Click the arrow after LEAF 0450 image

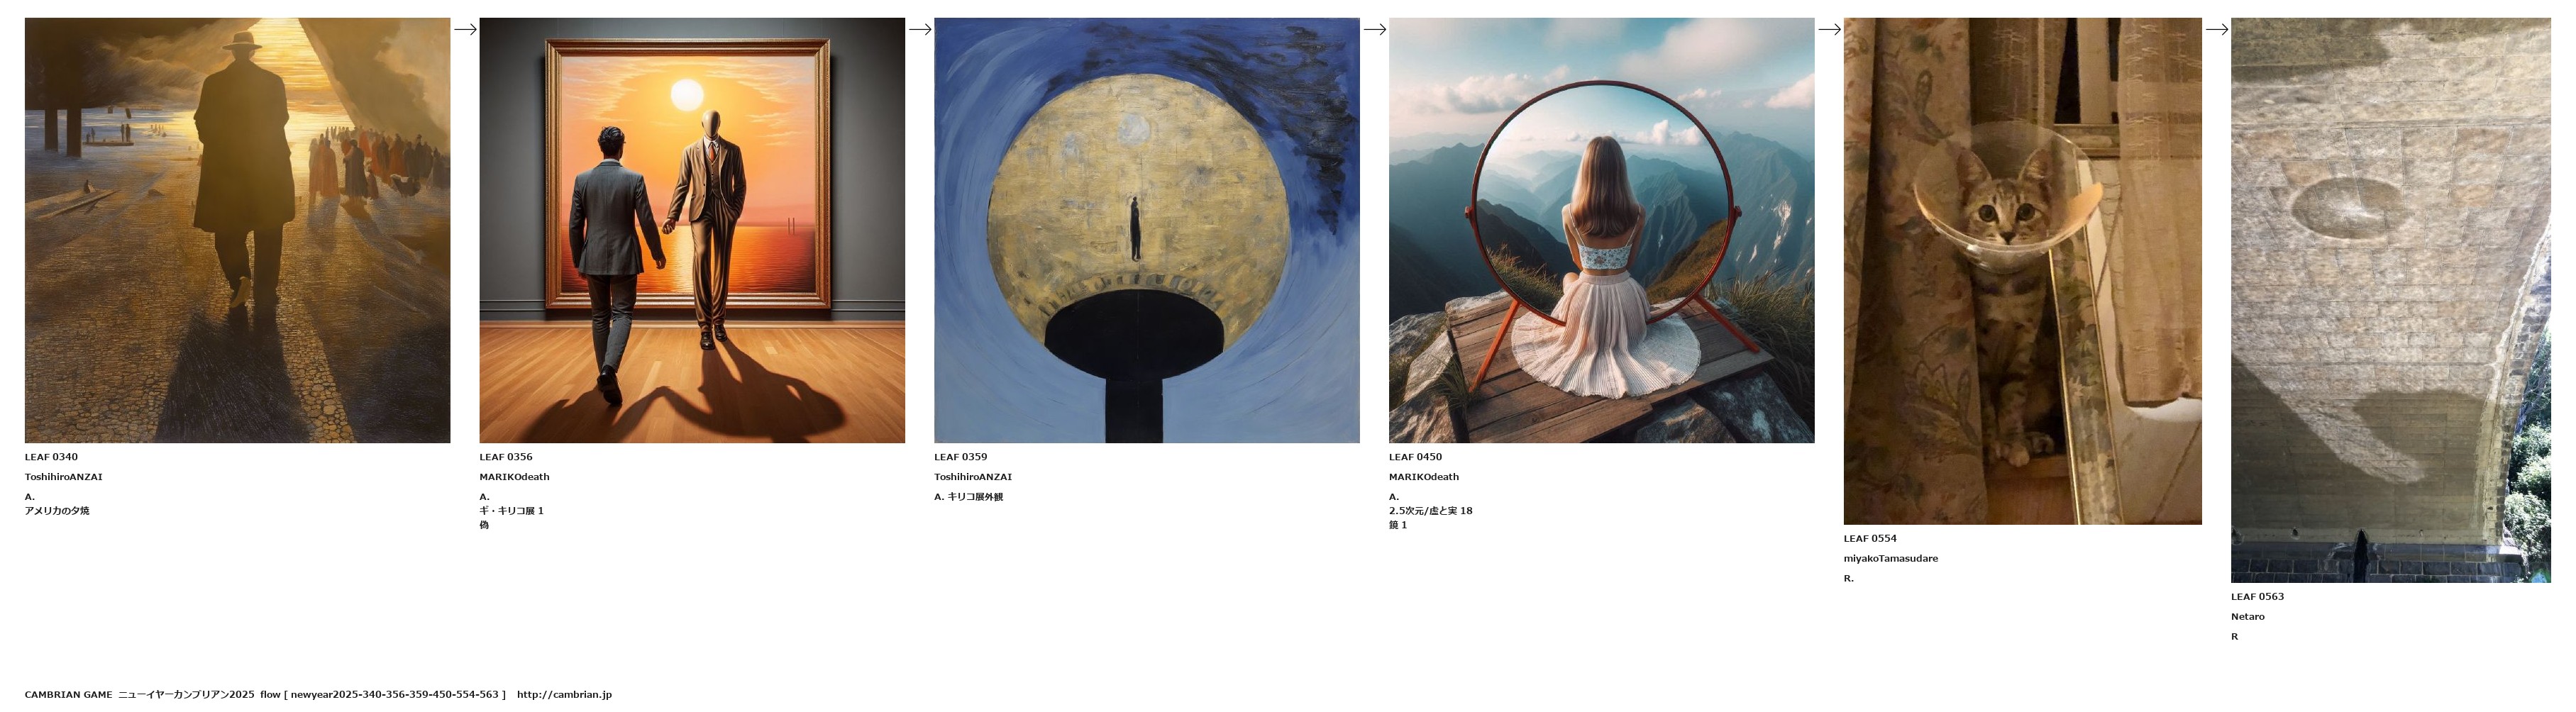pyautogui.click(x=1829, y=29)
